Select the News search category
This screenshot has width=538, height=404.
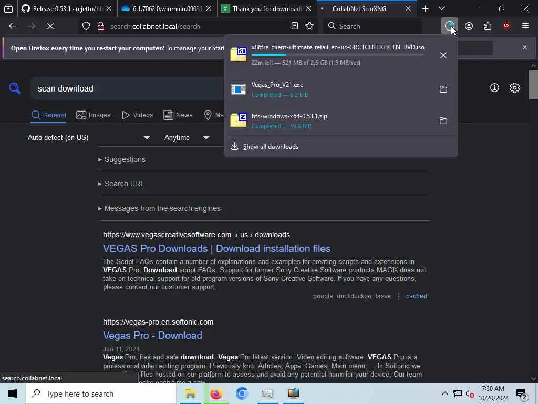pos(178,115)
